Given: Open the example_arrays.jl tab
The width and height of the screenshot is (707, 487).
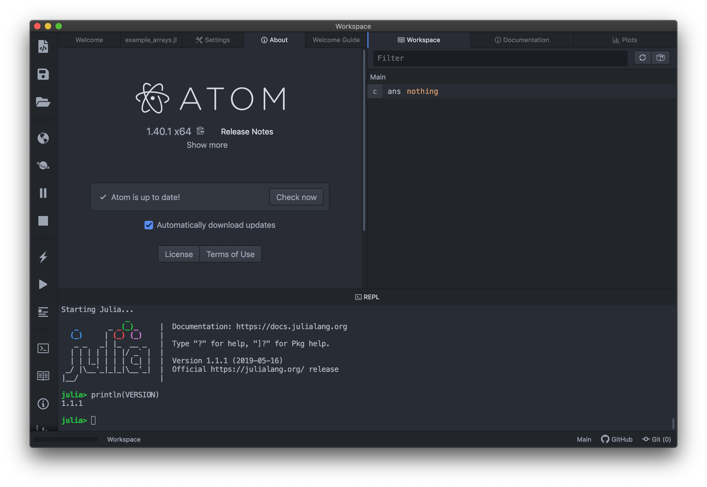Looking at the screenshot, I should pyautogui.click(x=151, y=40).
